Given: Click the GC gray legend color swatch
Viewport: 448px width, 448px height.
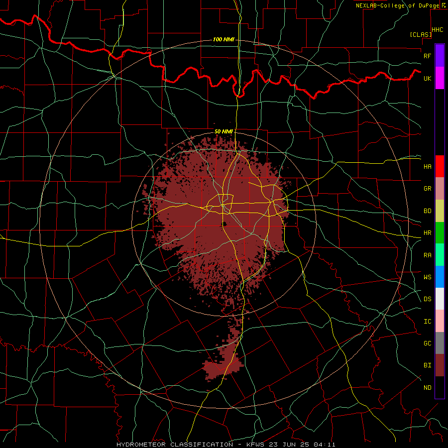Looking at the screenshot, I should [x=440, y=343].
